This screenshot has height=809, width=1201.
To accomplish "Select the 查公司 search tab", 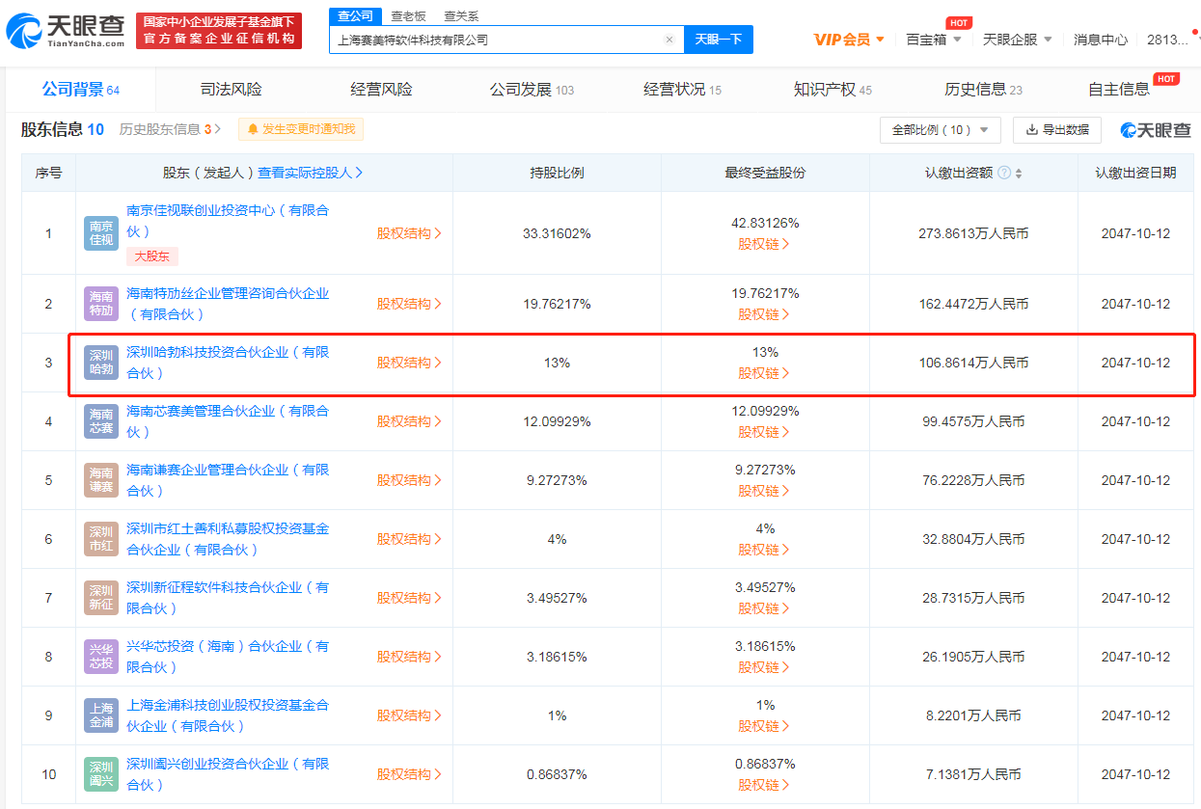I will (354, 15).
